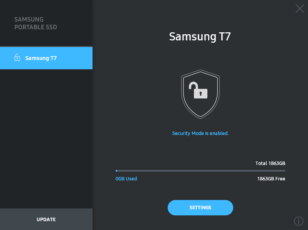Click the gray free-space portion of storage bar

201,170
